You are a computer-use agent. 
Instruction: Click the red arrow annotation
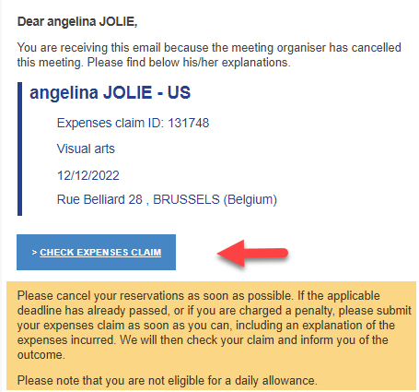252,253
